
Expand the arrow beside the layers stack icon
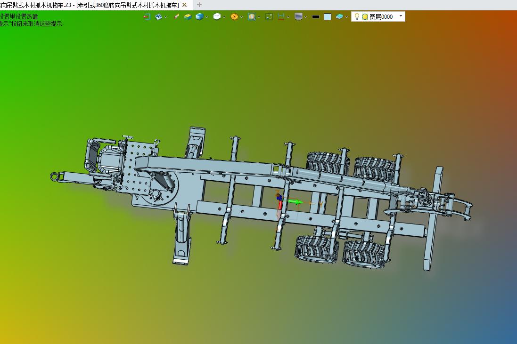(x=346, y=17)
